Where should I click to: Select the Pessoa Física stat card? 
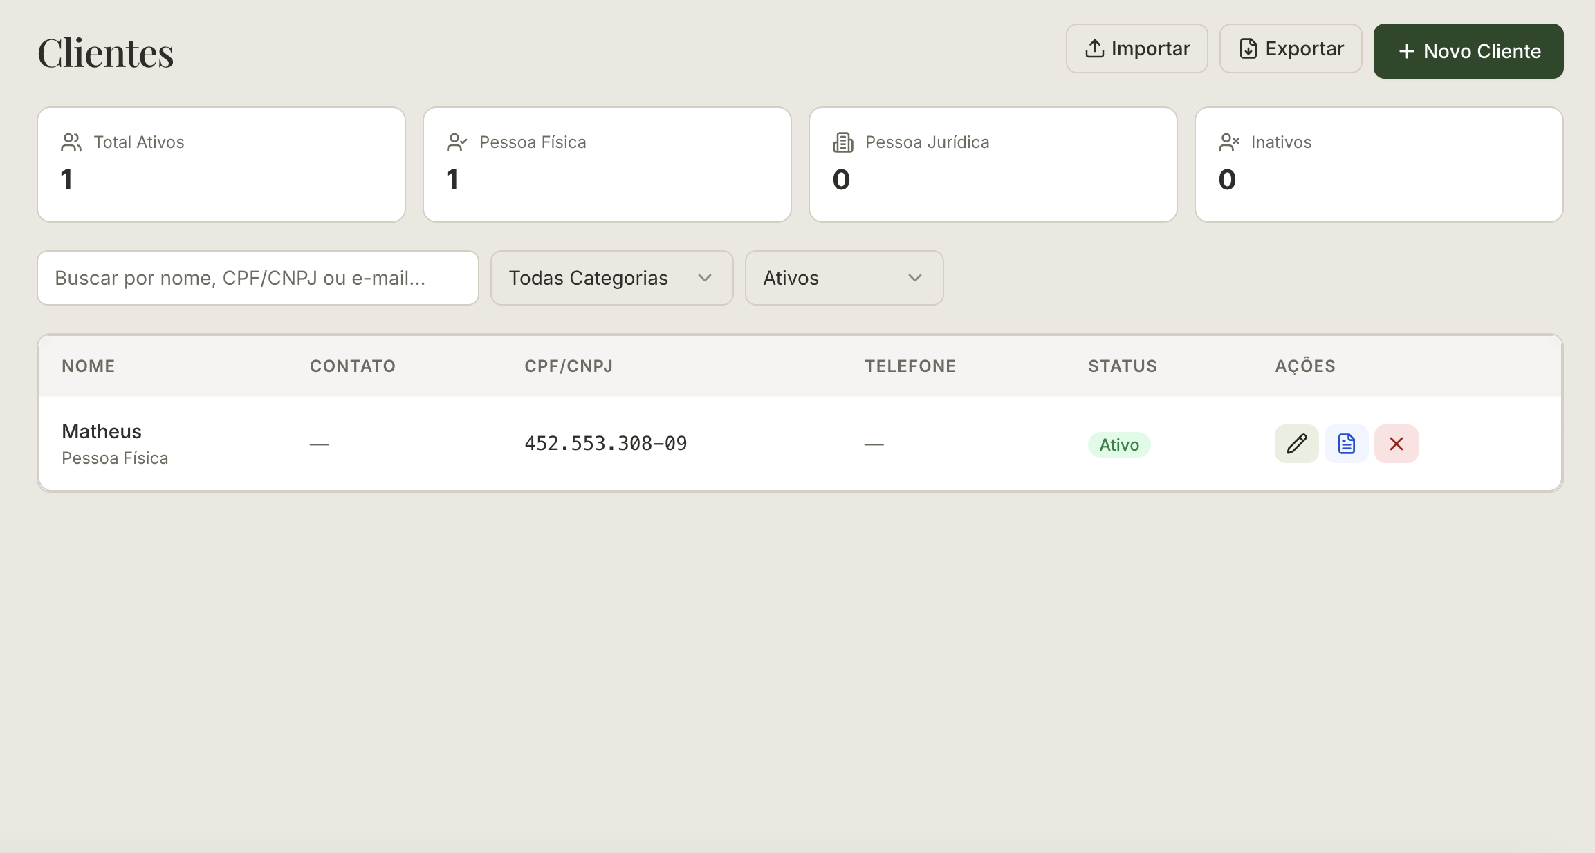(607, 165)
